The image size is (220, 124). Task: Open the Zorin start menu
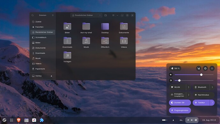(4, 120)
